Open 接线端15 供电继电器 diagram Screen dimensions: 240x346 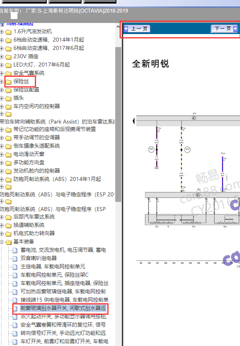coord(65,300)
